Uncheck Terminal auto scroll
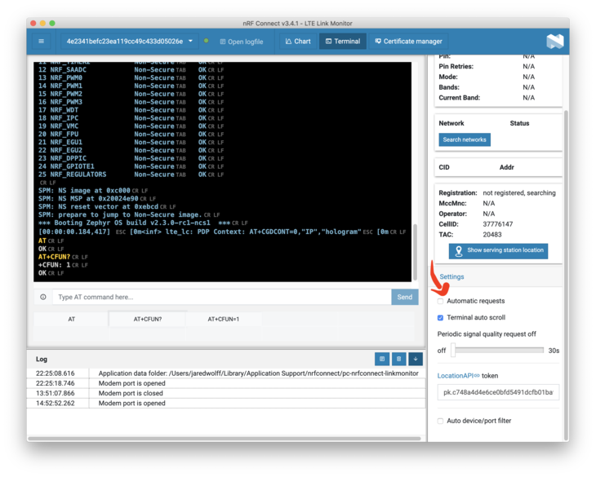 (x=441, y=317)
